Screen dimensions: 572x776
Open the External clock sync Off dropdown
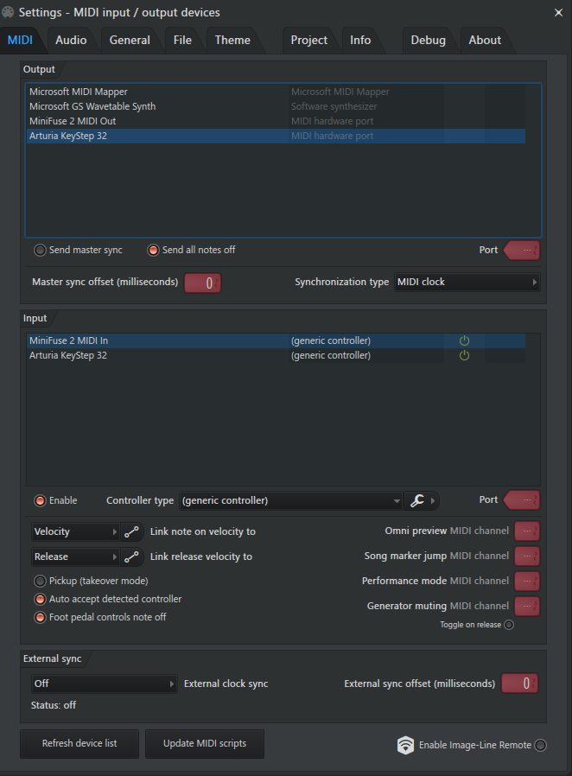coord(104,684)
